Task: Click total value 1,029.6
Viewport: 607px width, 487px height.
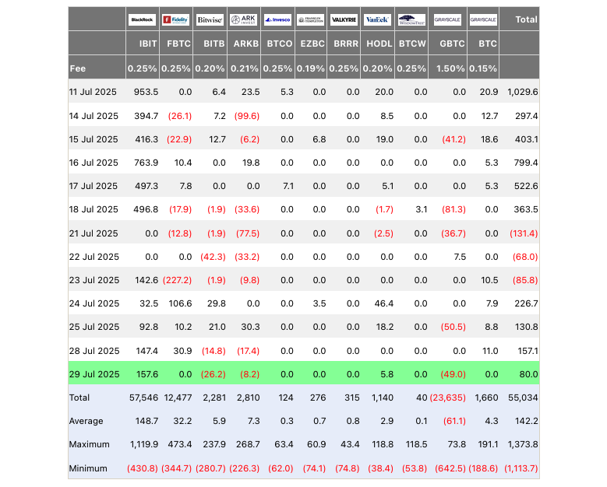Action: click(523, 92)
